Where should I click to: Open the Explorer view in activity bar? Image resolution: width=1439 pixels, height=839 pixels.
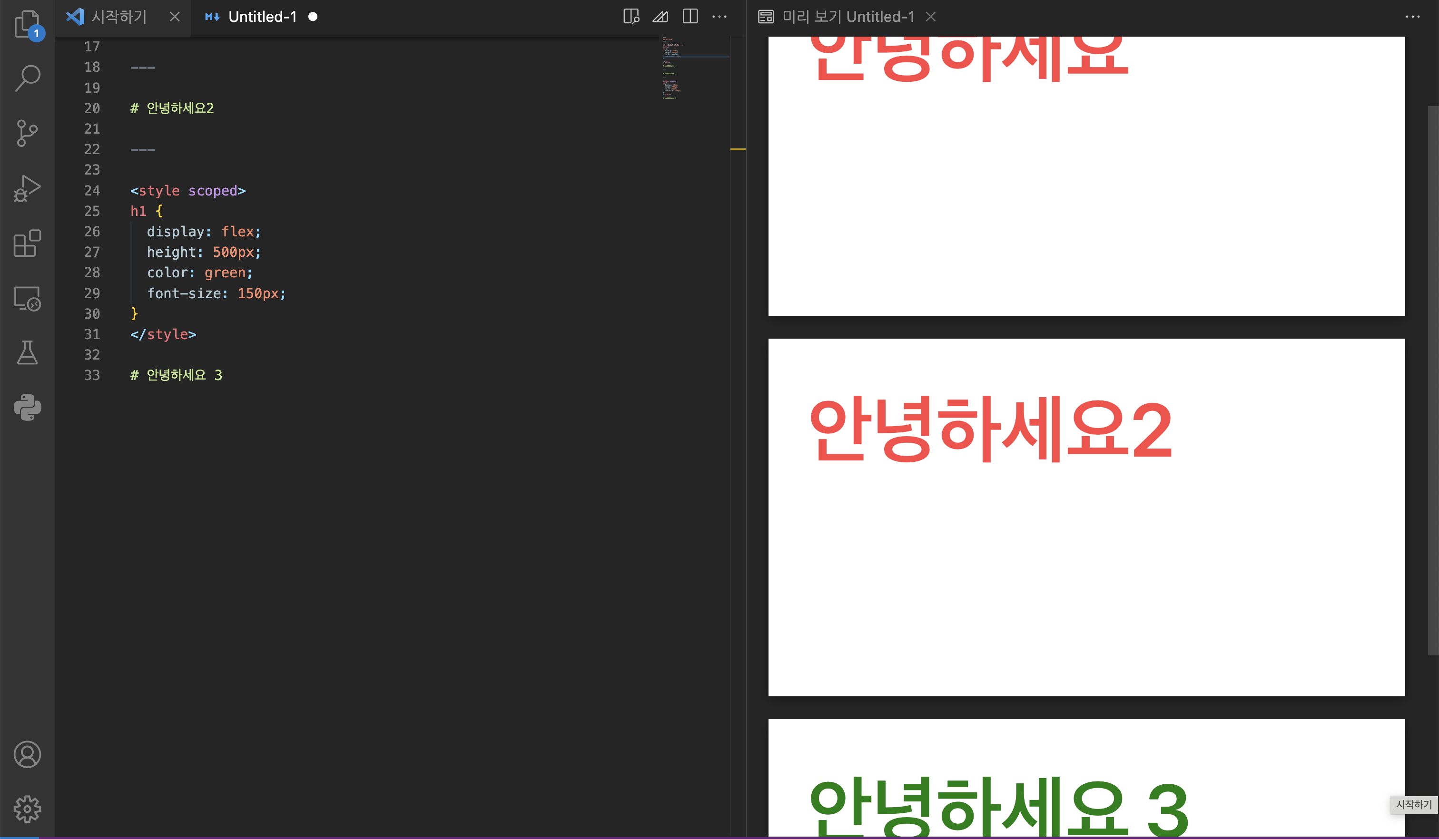tap(27, 24)
